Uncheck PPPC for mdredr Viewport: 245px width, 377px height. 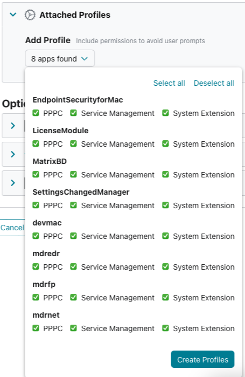pos(36,266)
